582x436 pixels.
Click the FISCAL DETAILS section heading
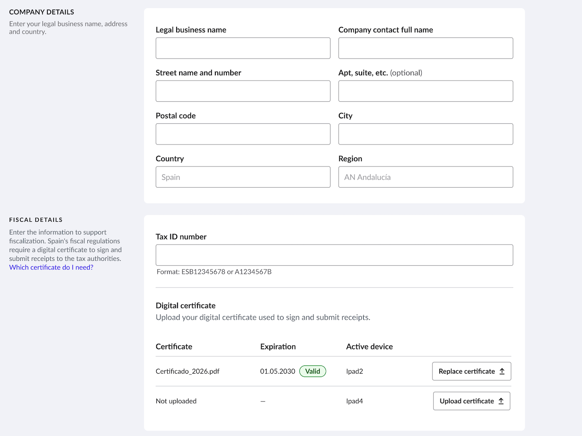tap(36, 220)
